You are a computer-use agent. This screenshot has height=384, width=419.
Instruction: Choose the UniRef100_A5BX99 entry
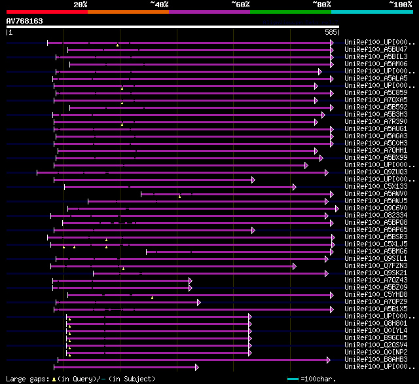[x=376, y=158]
